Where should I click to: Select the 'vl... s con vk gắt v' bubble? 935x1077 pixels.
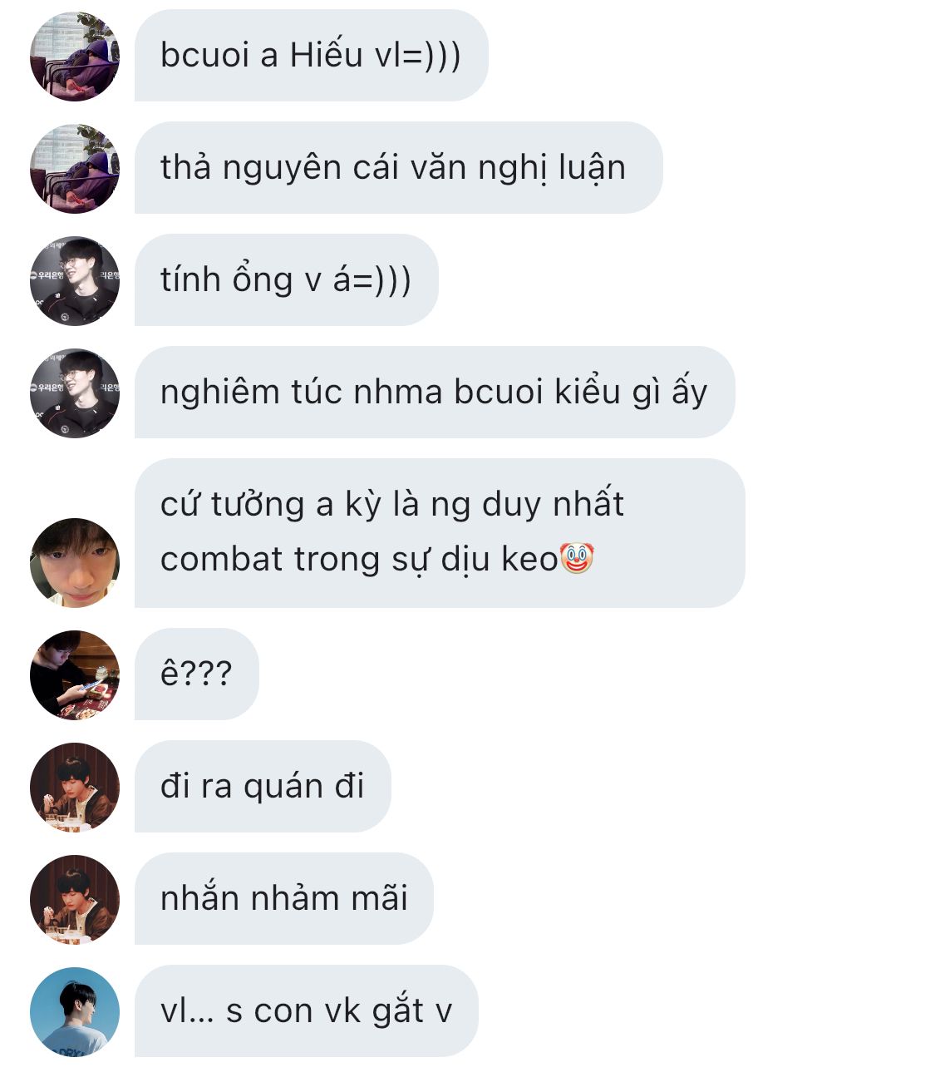click(x=307, y=1011)
